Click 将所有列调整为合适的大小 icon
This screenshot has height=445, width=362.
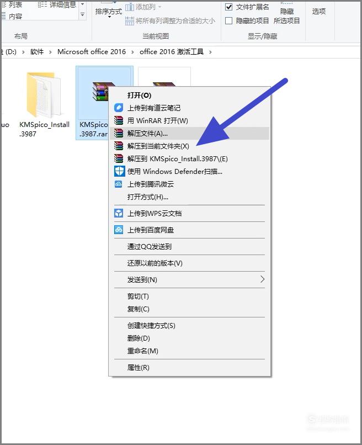click(x=130, y=21)
